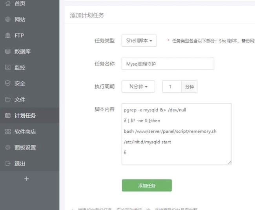Viewport: 255px width, 210px height.
Task: Click the textarea resize handle corner
Action: coord(229,163)
